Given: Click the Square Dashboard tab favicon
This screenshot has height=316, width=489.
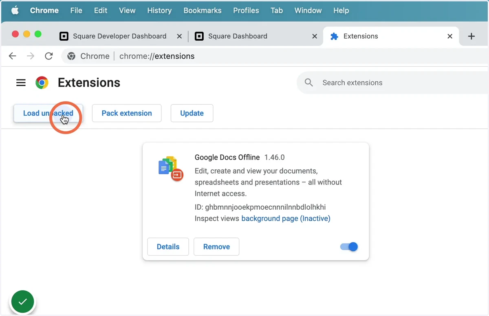Looking at the screenshot, I should click(x=199, y=36).
